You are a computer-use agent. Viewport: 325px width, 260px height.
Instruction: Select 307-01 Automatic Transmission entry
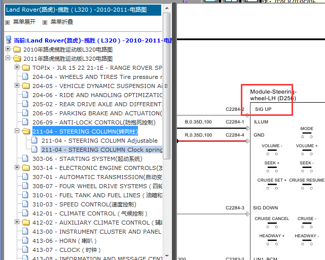coord(97,177)
